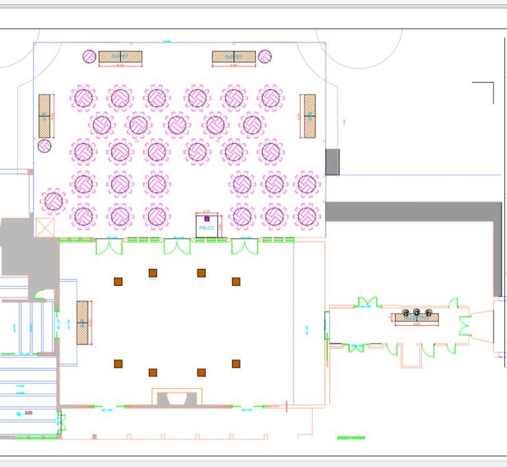Select the crossed square at hall's bottom-left corner

[x=45, y=228]
